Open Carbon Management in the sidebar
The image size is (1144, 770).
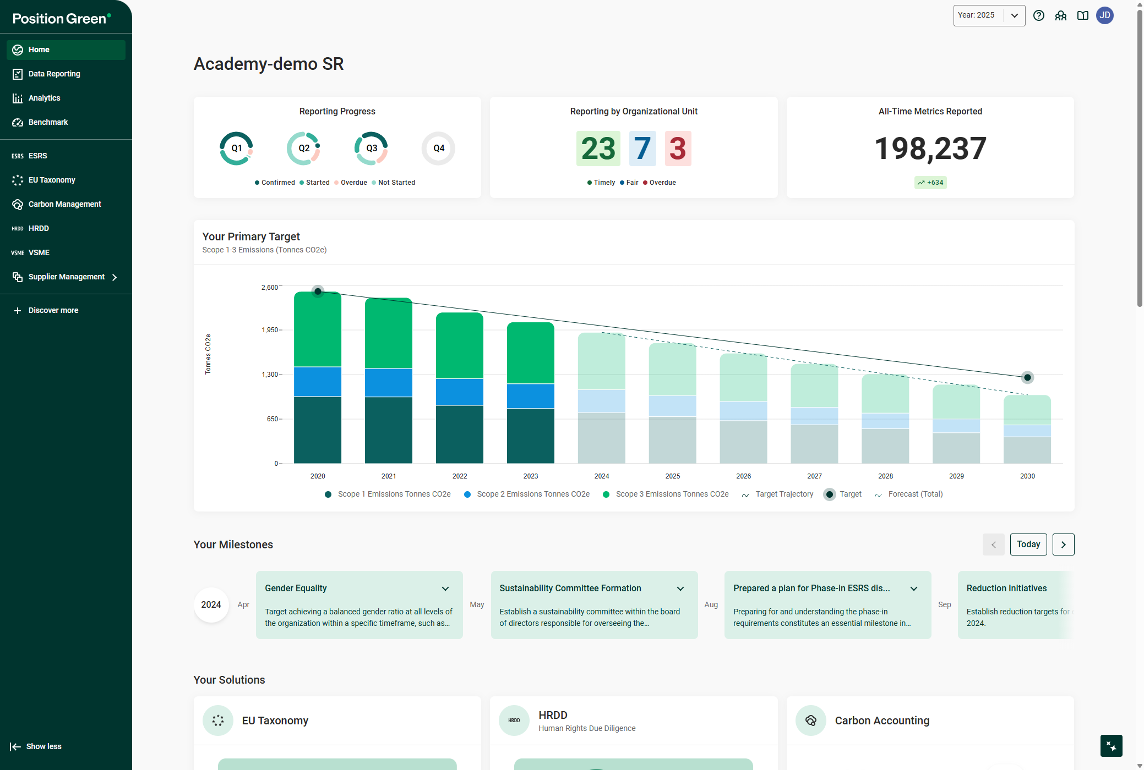[x=64, y=204]
